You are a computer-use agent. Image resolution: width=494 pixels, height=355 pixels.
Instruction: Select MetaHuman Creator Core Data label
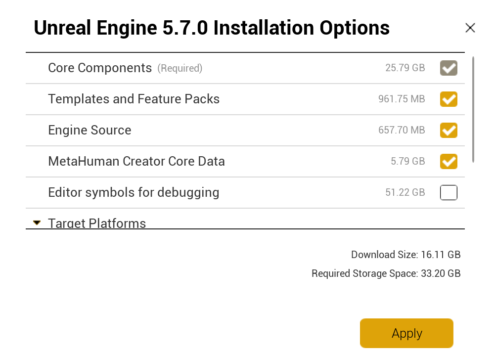click(x=136, y=162)
